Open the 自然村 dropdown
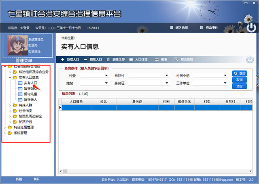Image resolution: width=259 pixels, height=184 pixels. (167, 75)
